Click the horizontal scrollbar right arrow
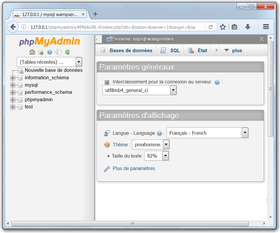This screenshot has width=280, height=233. click(x=264, y=224)
